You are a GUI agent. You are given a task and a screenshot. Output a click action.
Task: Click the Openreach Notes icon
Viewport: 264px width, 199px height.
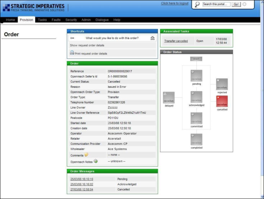tap(95, 161)
